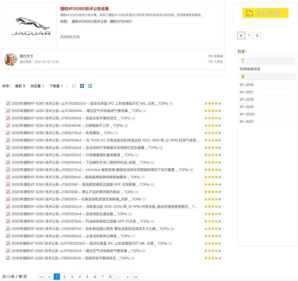The height and width of the screenshot is (281, 298).
Task: Open XF-2017 directory entry
Action: pos(246,92)
